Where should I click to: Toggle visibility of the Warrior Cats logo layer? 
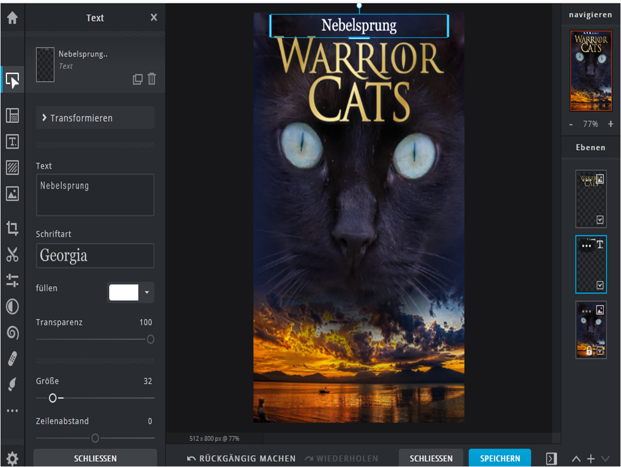pos(600,220)
